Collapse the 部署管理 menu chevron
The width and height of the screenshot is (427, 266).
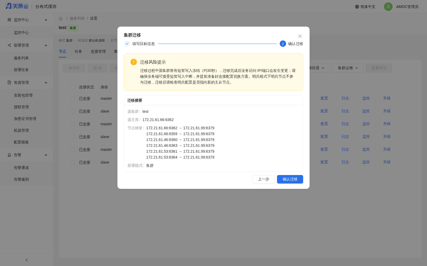coord(46,45)
